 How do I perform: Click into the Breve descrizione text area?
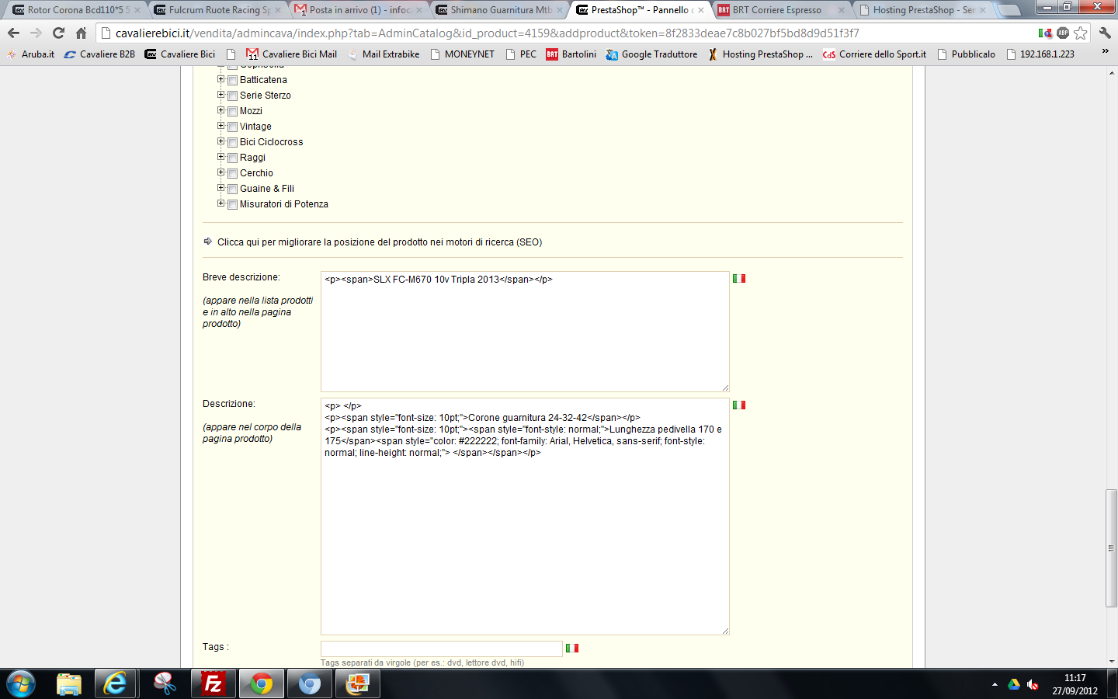click(525, 332)
